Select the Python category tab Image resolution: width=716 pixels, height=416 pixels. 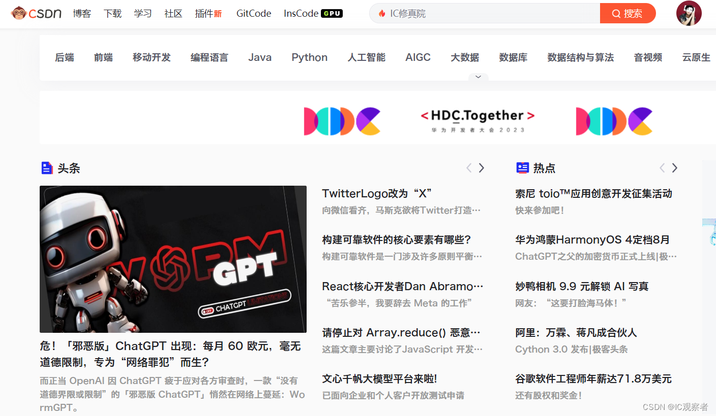tap(310, 57)
